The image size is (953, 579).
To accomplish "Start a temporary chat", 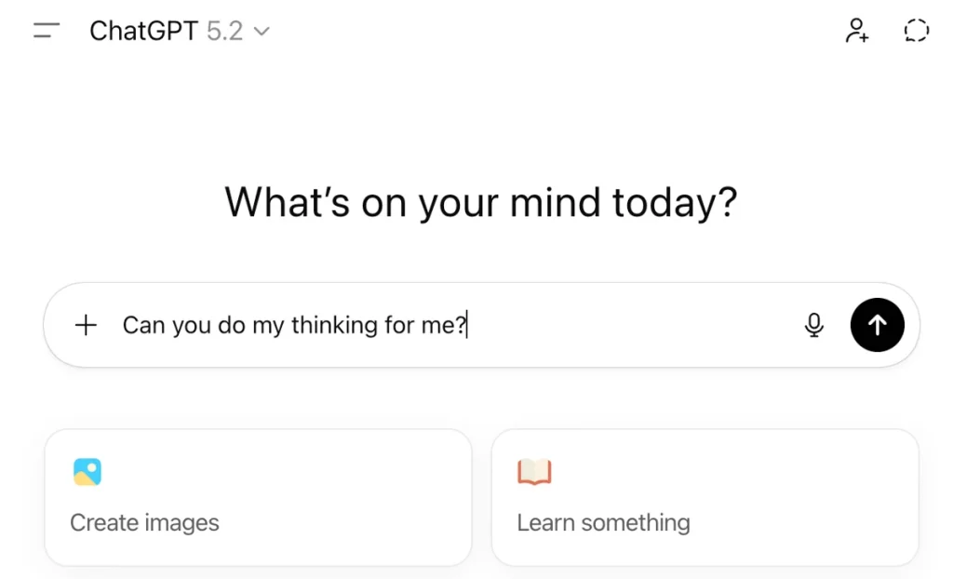I will pos(916,30).
